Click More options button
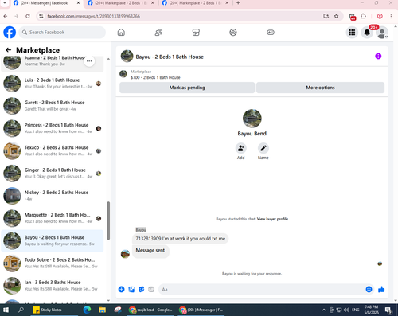 pos(320,88)
